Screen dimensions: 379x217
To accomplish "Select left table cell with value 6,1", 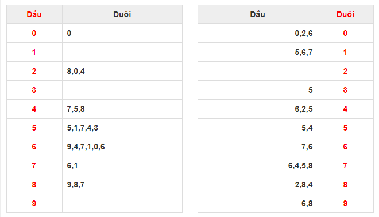I will [122, 165].
